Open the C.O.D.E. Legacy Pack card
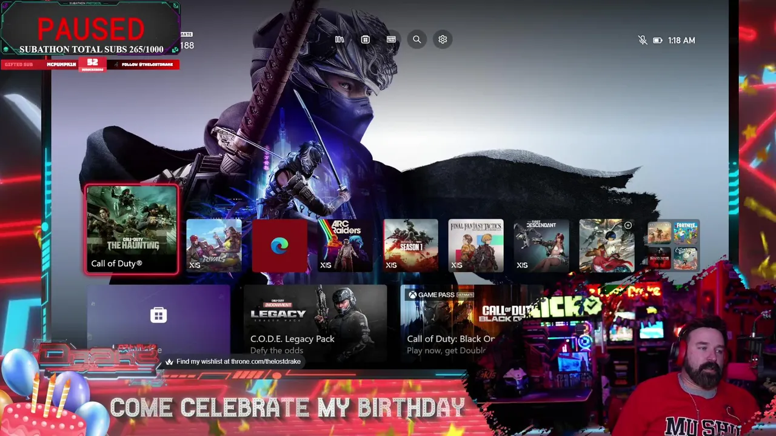 tap(315, 322)
